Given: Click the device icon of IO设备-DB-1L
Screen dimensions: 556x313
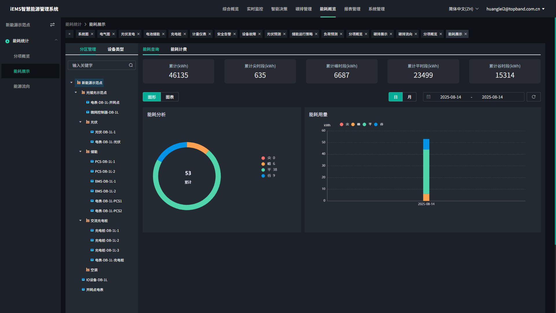Looking at the screenshot, I should coord(83,280).
